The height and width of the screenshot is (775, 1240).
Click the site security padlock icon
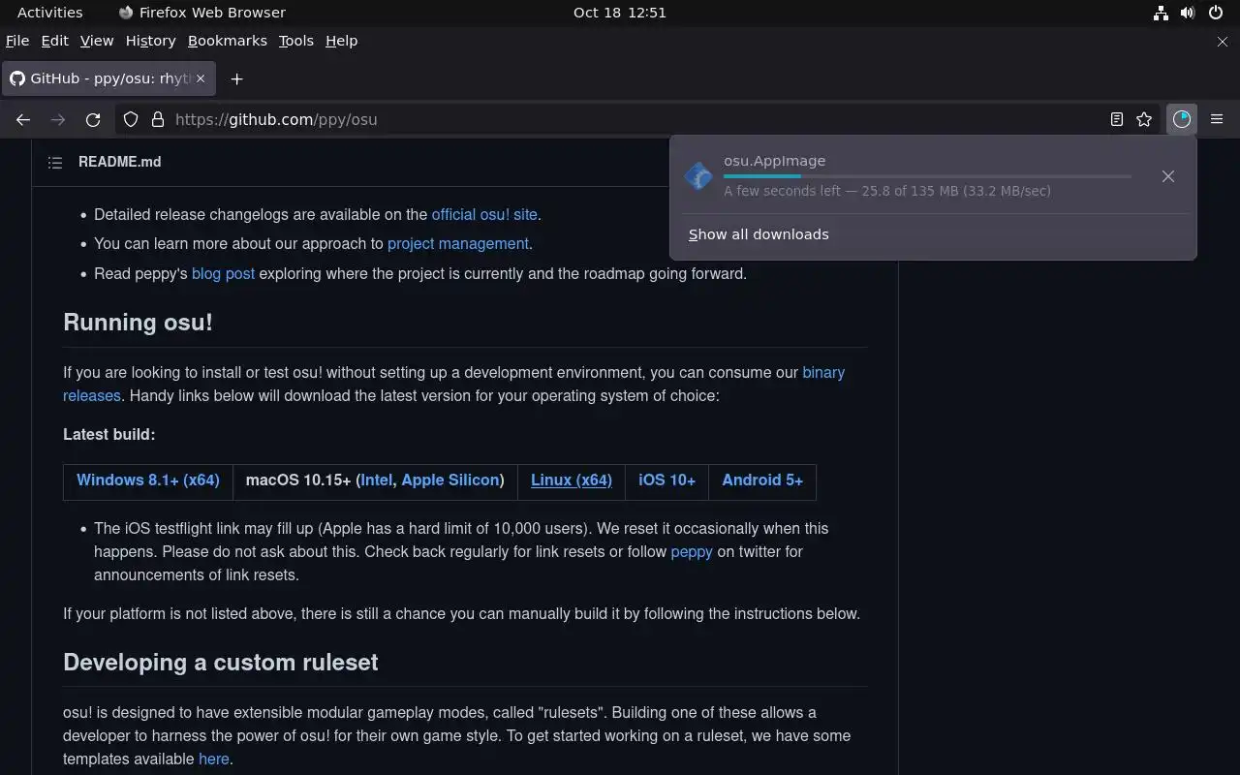[157, 119]
